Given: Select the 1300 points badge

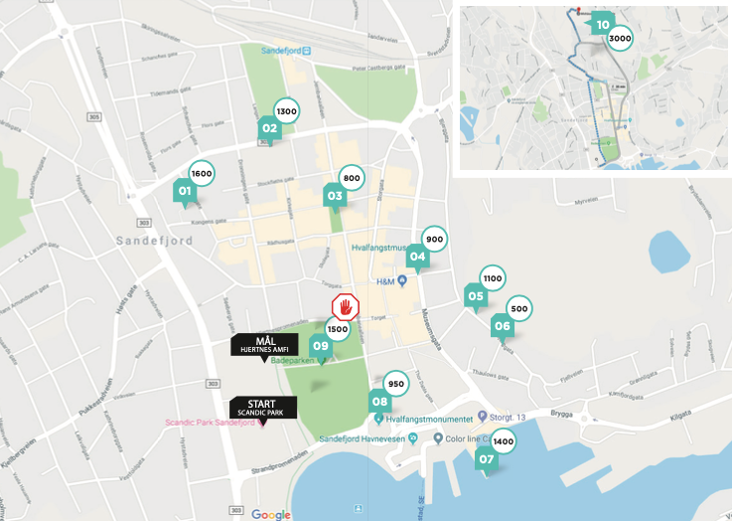Looking at the screenshot, I should [x=286, y=111].
